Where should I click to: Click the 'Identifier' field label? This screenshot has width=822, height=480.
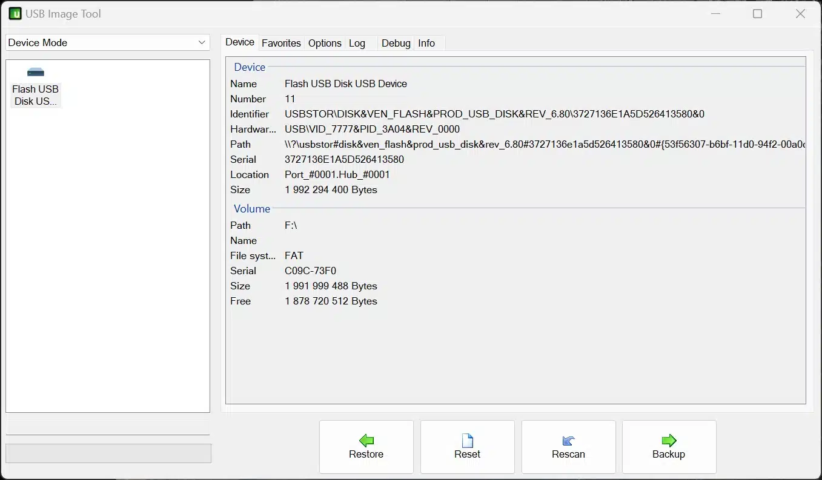(x=250, y=114)
